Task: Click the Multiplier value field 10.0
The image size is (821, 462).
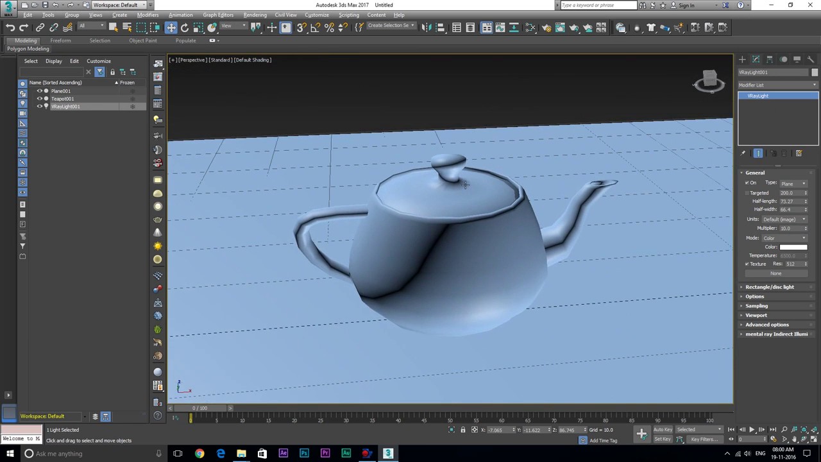Action: (790, 228)
